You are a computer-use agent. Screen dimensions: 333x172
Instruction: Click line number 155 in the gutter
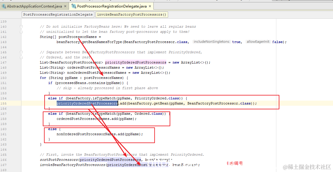[3, 103]
